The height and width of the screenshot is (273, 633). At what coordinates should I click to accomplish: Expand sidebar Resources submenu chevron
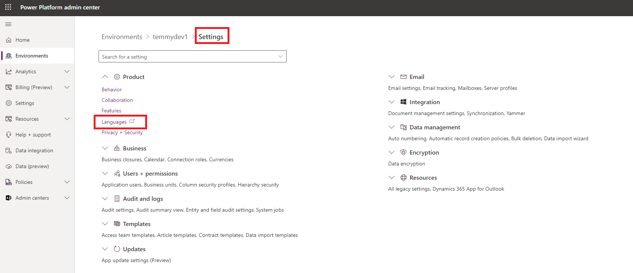67,119
